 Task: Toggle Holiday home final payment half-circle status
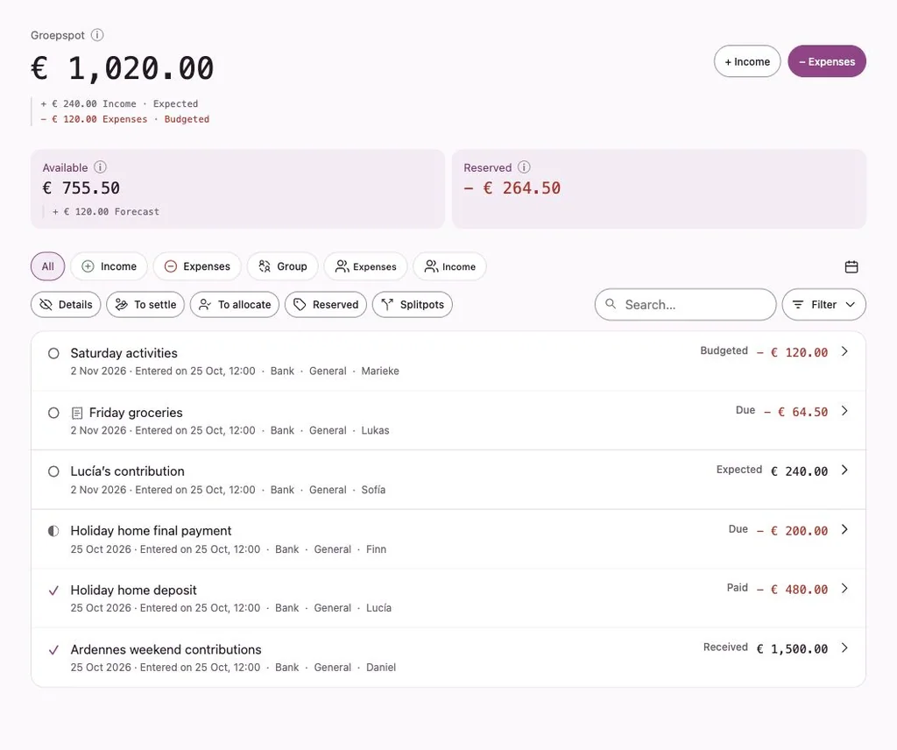(53, 531)
